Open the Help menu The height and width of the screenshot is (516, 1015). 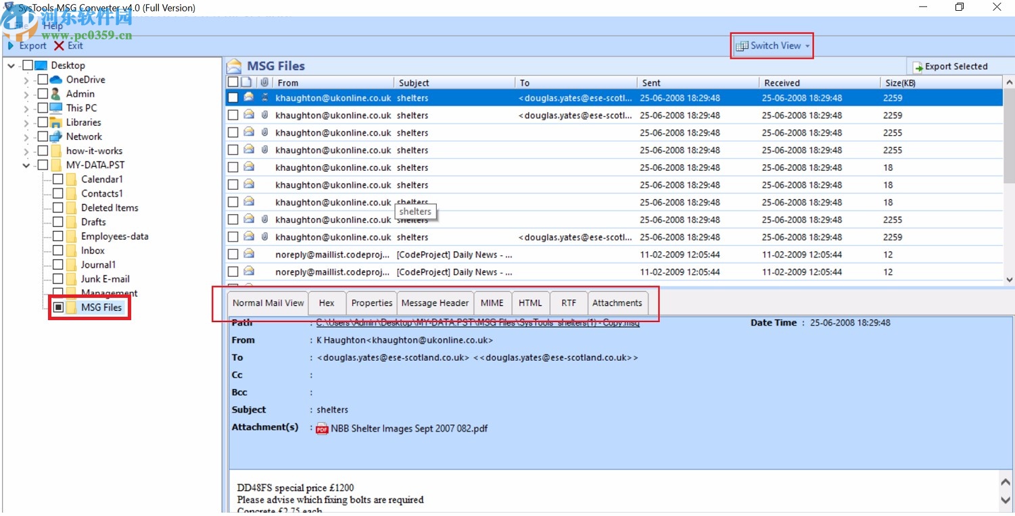coord(53,26)
